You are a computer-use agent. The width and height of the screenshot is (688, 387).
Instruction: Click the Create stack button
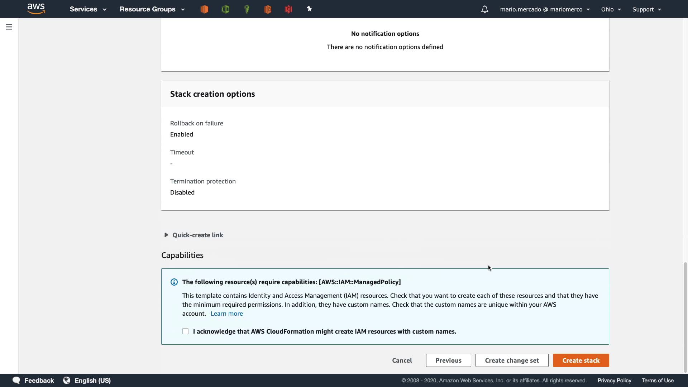580,360
